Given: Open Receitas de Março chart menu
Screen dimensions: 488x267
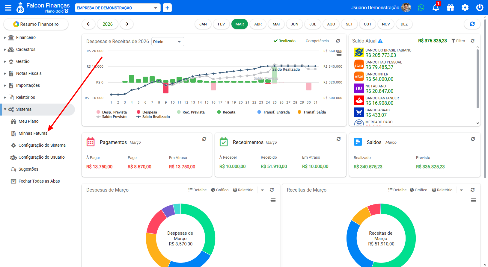Looking at the screenshot, I should point(474,201).
